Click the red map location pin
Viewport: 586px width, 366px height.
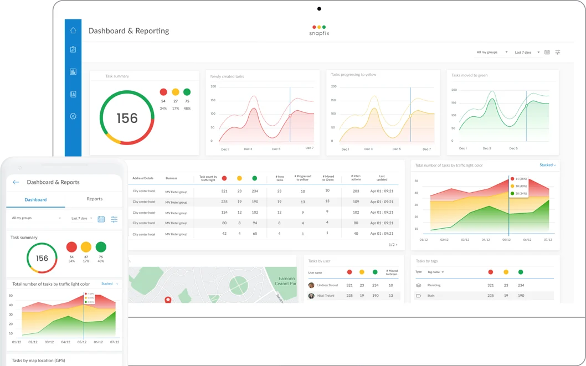point(168,300)
